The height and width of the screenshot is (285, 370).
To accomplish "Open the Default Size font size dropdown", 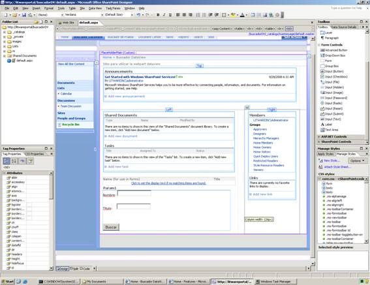I will point(132,15).
